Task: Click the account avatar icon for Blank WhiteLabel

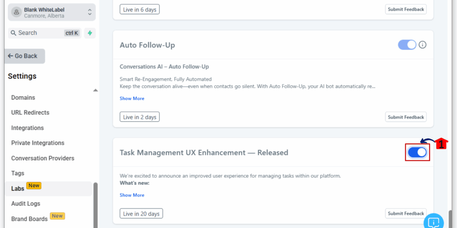Action: point(17,12)
